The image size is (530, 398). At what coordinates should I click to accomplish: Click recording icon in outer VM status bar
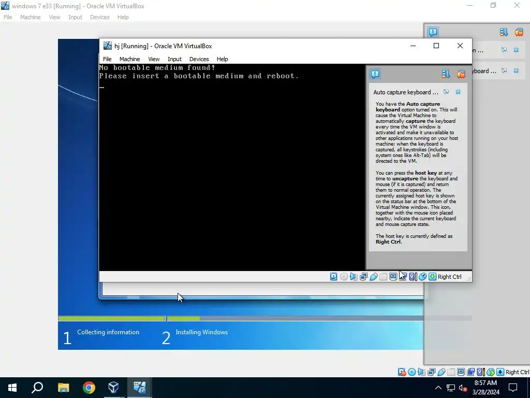coord(470,372)
